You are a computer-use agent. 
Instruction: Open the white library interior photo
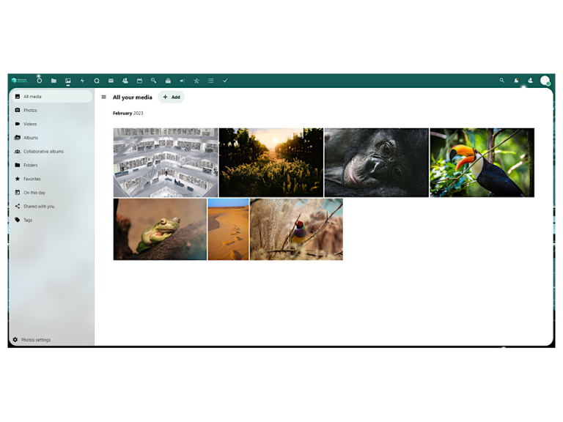click(x=166, y=163)
